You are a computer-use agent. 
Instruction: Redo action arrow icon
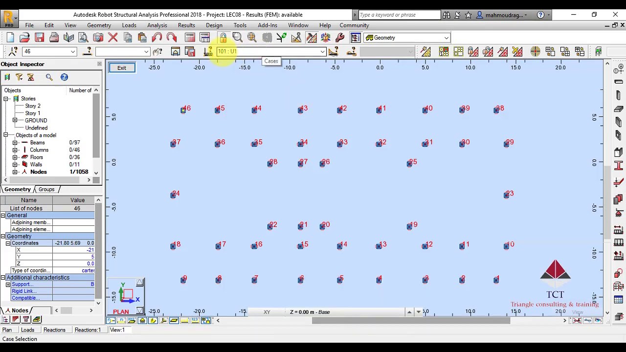(x=172, y=38)
